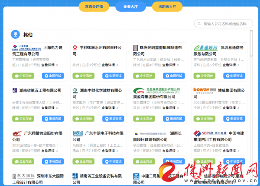260x186 pixels.
Task: Click 企业沟通 for 博威集团有限公司
Action: (205, 119)
